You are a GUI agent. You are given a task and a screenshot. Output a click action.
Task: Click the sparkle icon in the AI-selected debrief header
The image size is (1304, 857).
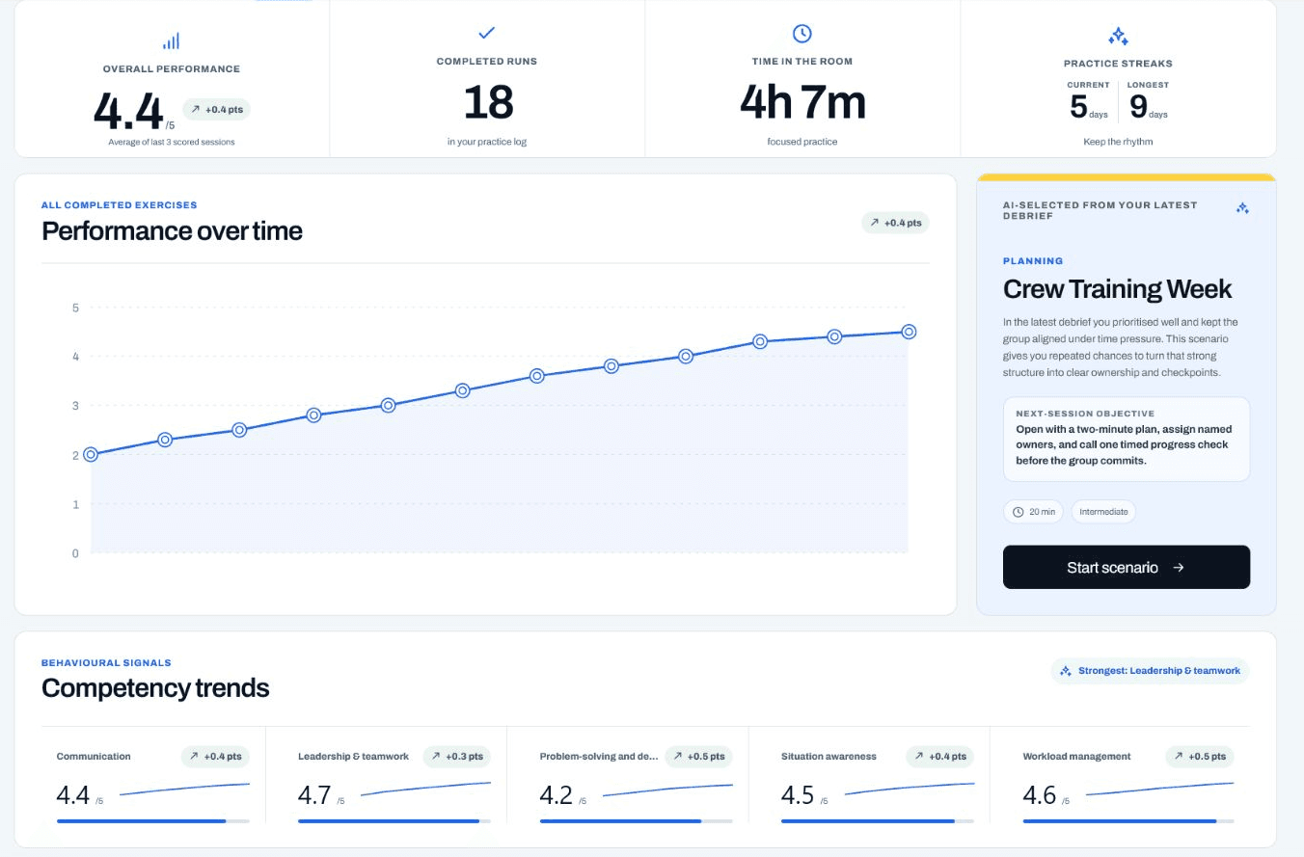[x=1242, y=208]
